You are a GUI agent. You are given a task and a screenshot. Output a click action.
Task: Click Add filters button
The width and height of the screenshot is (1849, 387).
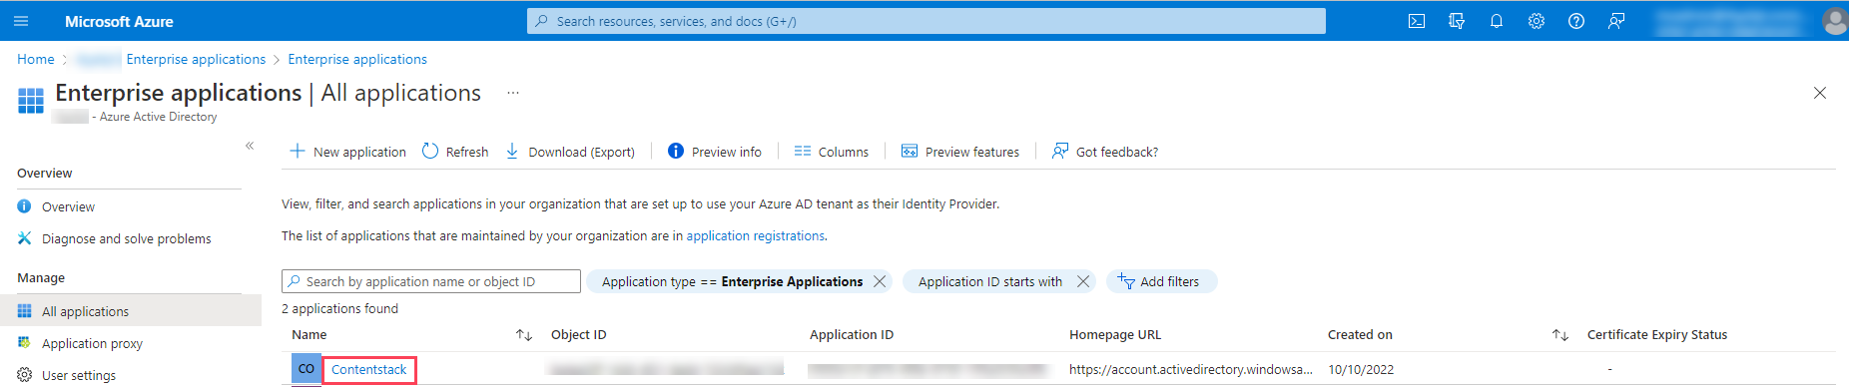[1161, 281]
